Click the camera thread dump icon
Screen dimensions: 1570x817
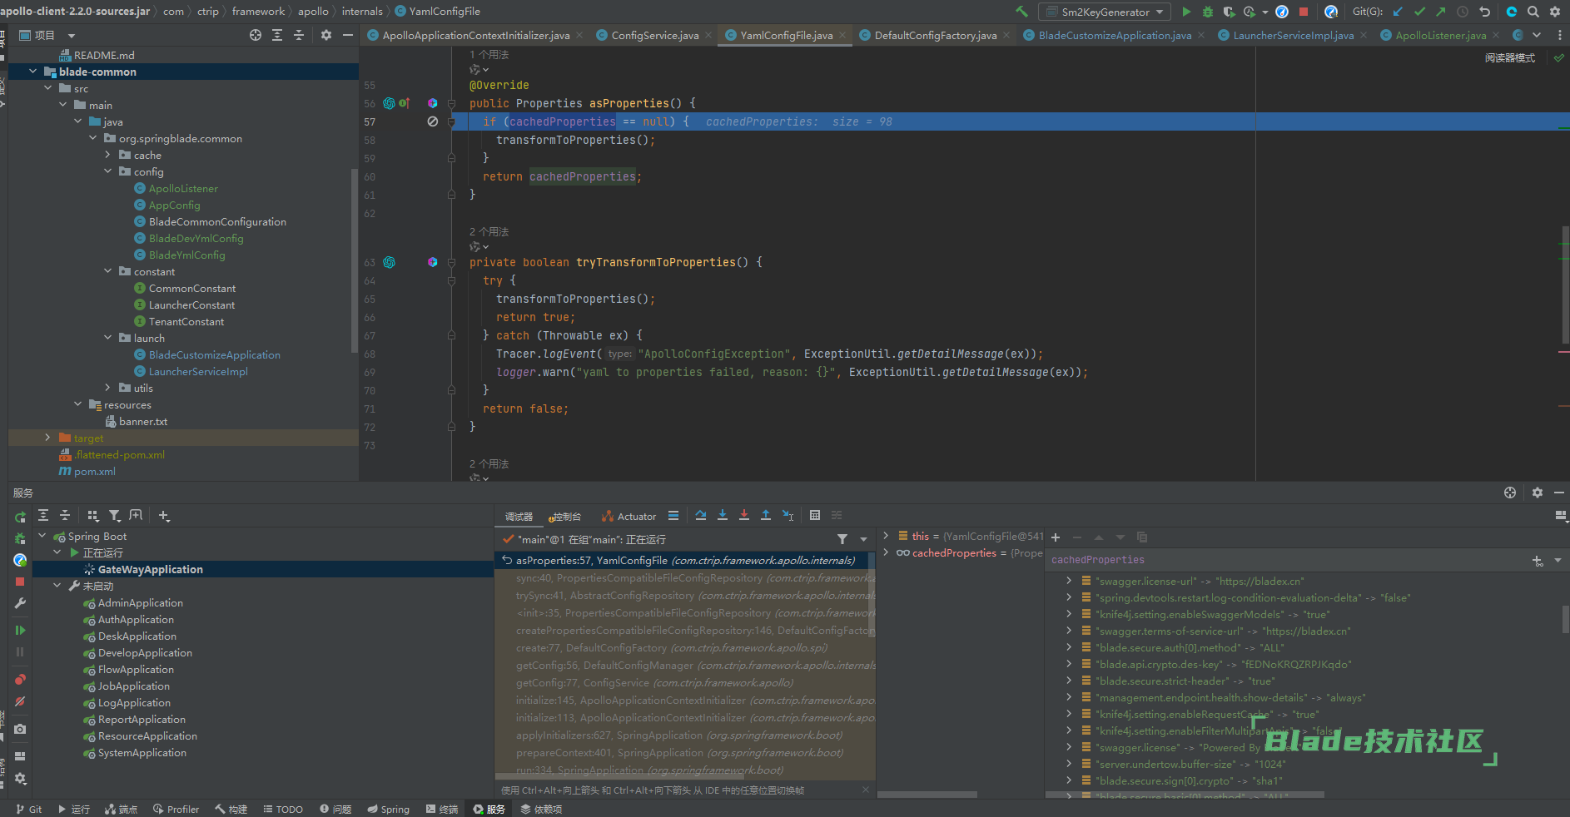pyautogui.click(x=20, y=729)
